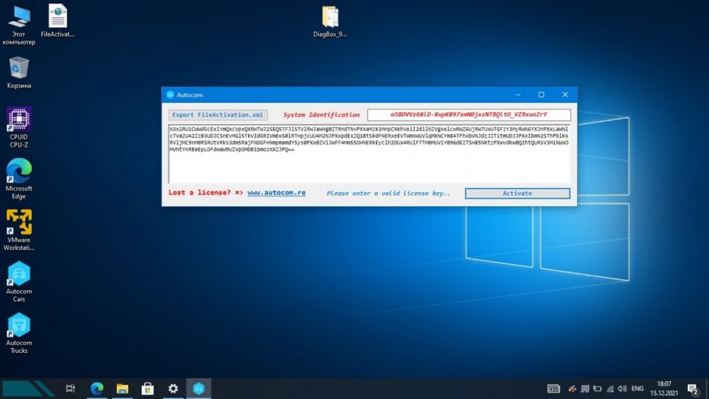Click Task View button in taskbar
The image size is (709, 399).
[x=70, y=388]
